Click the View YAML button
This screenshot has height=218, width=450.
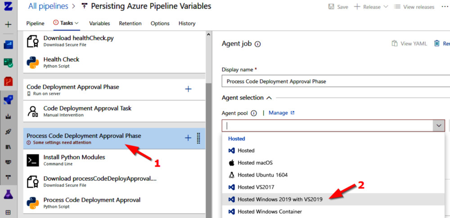coord(409,44)
